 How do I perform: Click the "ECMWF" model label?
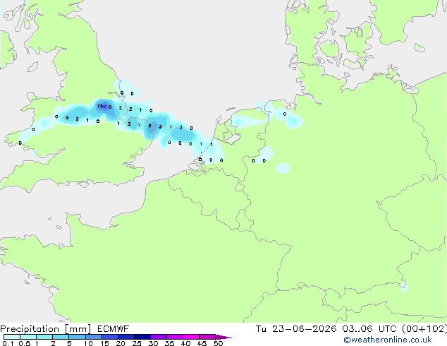pos(113,328)
